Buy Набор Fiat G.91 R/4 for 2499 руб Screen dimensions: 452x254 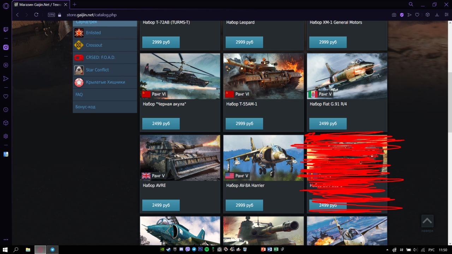[x=328, y=124]
